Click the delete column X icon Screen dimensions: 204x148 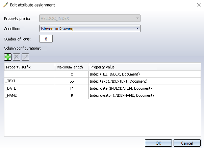point(17,57)
